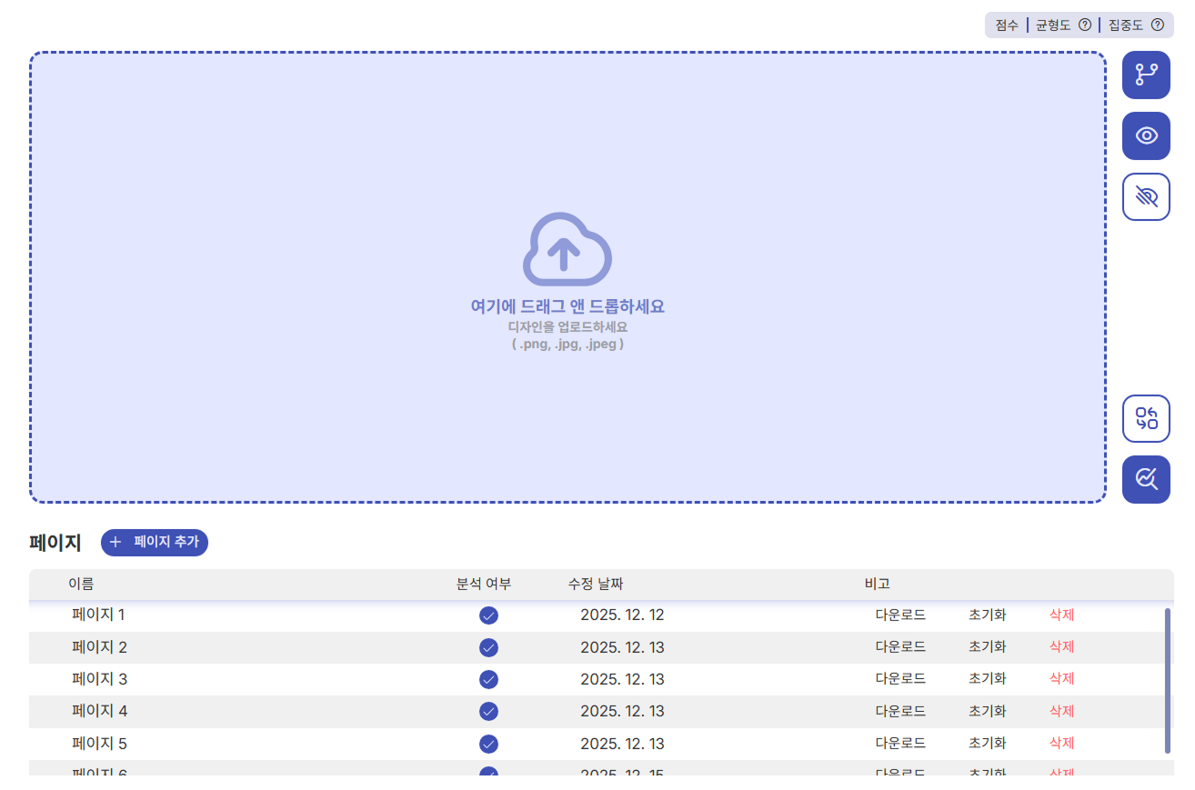Click the chart magnifier analysis icon button

coord(1146,479)
